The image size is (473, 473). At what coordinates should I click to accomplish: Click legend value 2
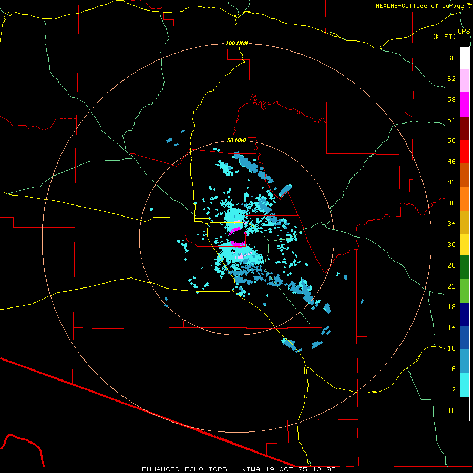[x=453, y=389]
